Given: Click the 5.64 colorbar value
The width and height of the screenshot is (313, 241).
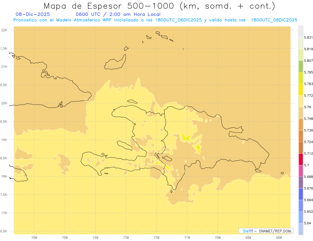Looking at the screenshot, I should coord(307,223).
